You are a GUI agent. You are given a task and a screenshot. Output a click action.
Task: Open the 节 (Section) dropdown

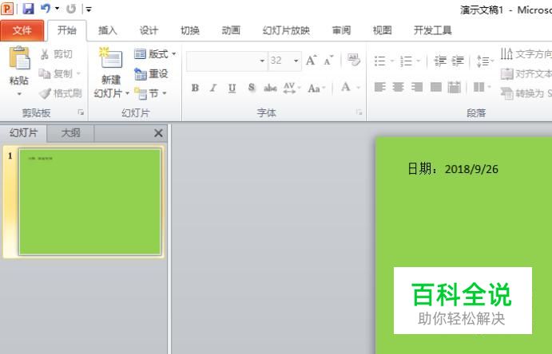(151, 93)
